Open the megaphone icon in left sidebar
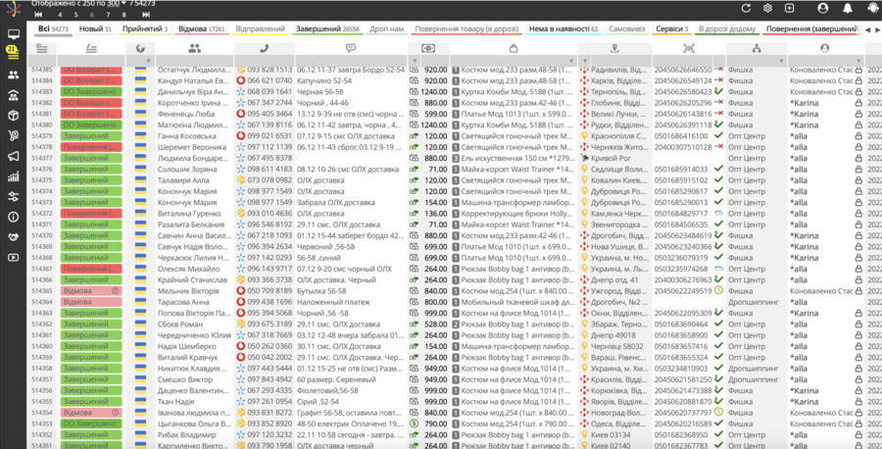This screenshot has height=449, width=882. (13, 156)
